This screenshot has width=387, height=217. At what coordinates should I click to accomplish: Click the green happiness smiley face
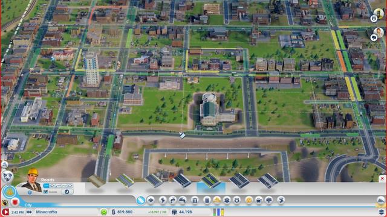pyautogui.click(x=104, y=212)
